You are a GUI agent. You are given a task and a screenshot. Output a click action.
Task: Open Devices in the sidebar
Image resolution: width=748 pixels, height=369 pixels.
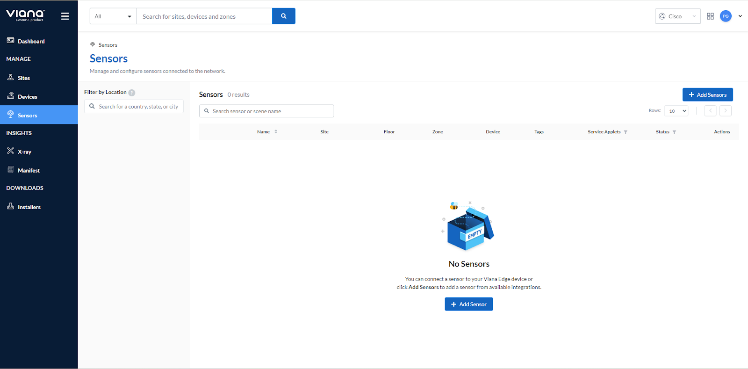(27, 97)
